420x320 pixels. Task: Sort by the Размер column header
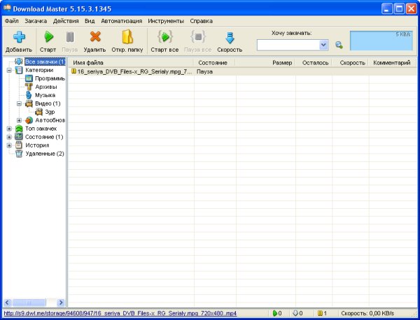pos(265,63)
